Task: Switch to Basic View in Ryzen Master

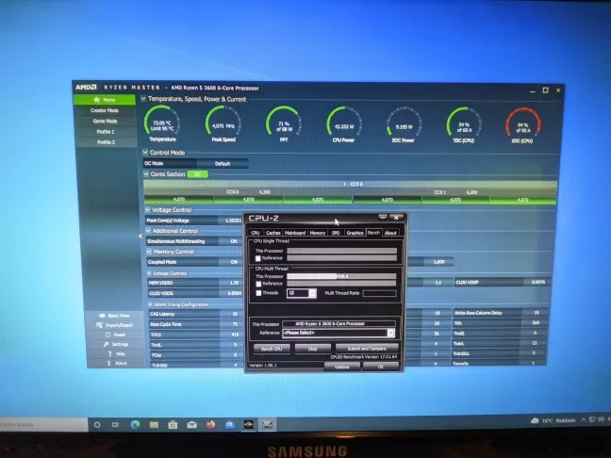Action: [x=115, y=316]
